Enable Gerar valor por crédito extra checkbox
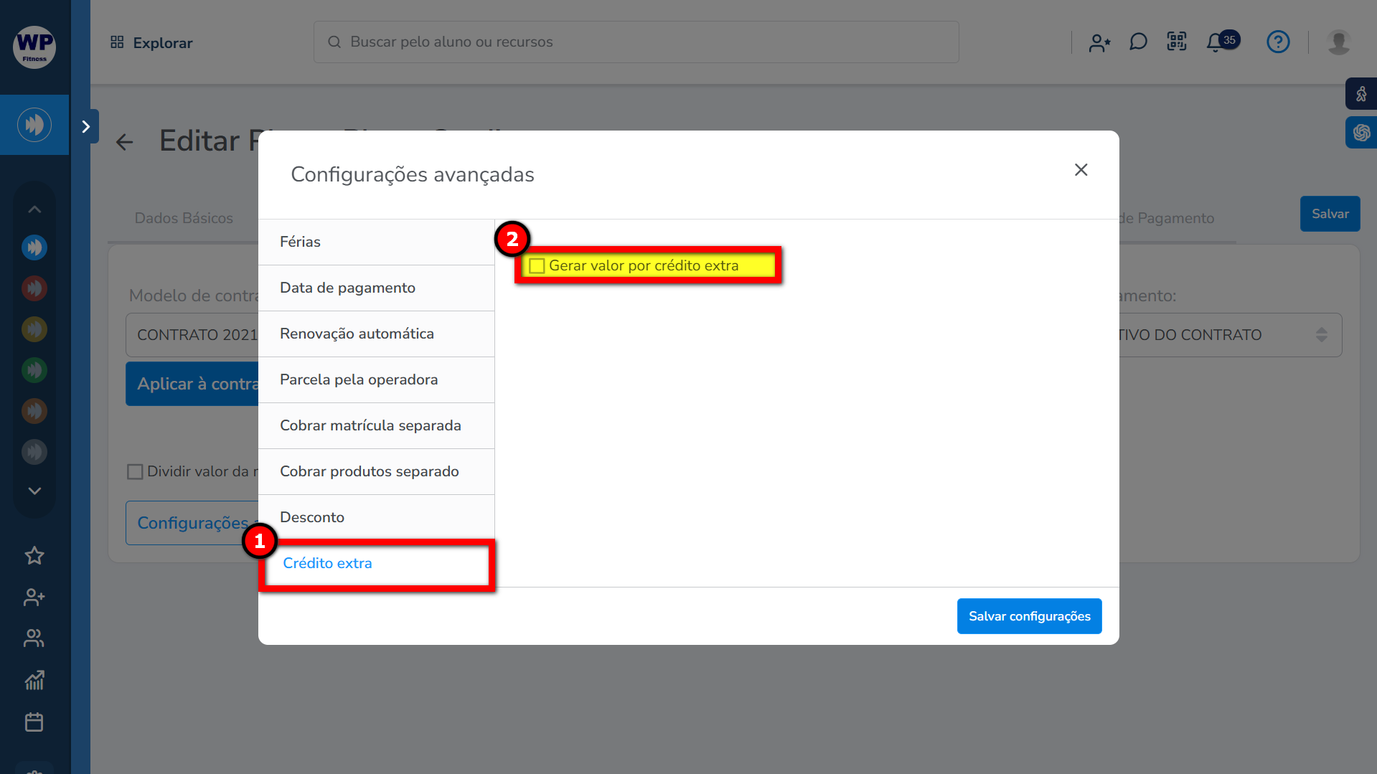This screenshot has height=774, width=1377. [537, 266]
